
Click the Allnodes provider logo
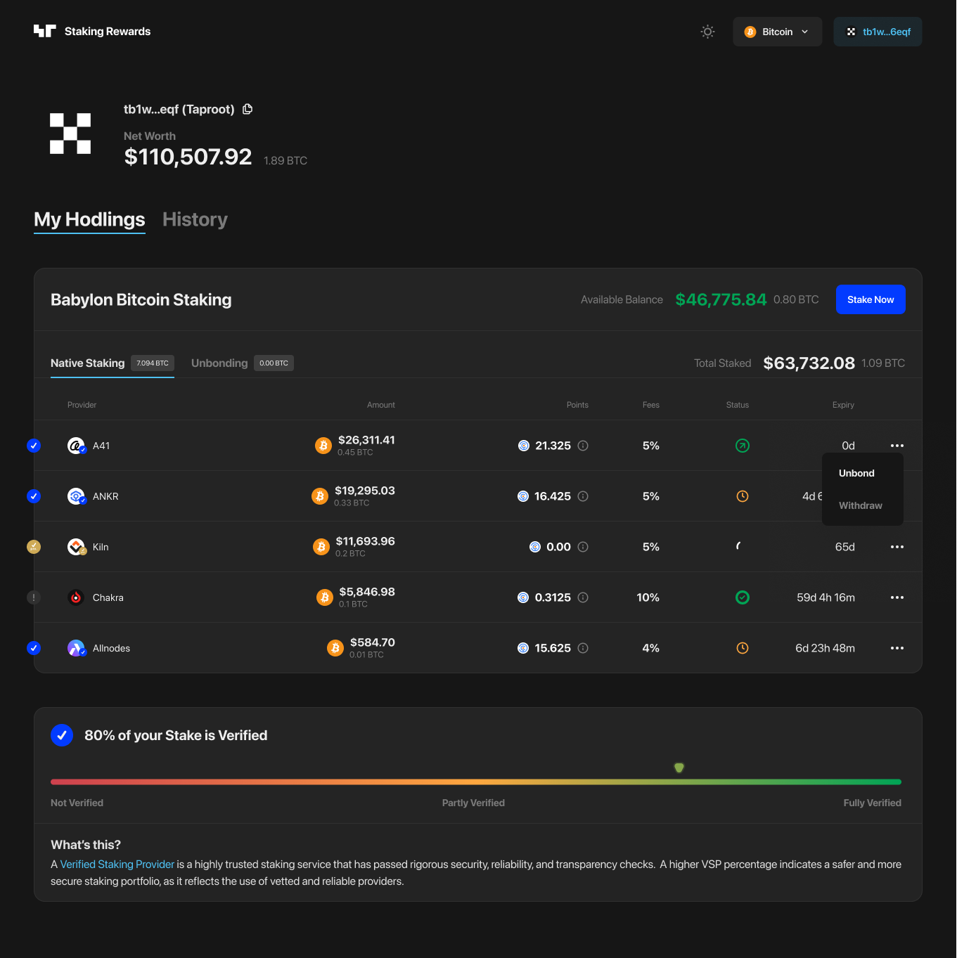tap(76, 648)
